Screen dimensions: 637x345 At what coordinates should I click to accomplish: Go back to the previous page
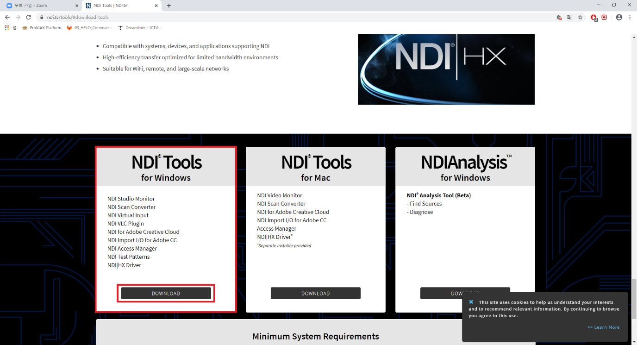(x=7, y=17)
